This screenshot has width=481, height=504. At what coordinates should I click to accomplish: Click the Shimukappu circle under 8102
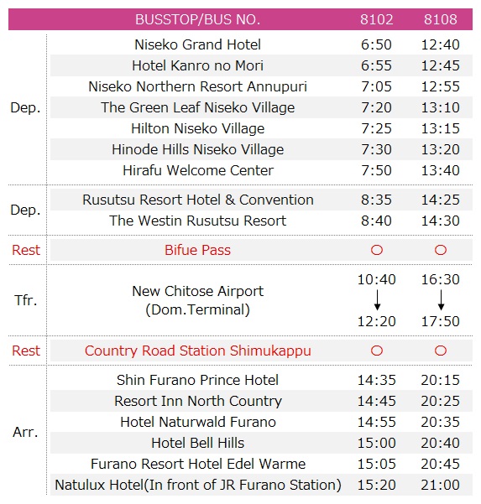click(376, 351)
